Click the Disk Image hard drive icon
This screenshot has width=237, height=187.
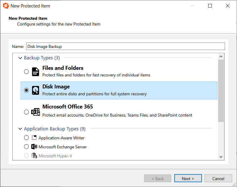tap(35, 90)
